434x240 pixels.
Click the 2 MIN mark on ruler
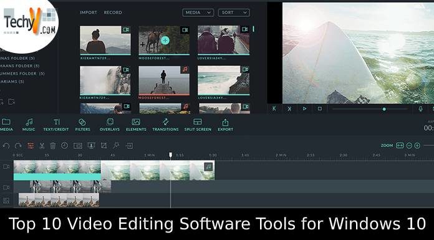(281, 155)
